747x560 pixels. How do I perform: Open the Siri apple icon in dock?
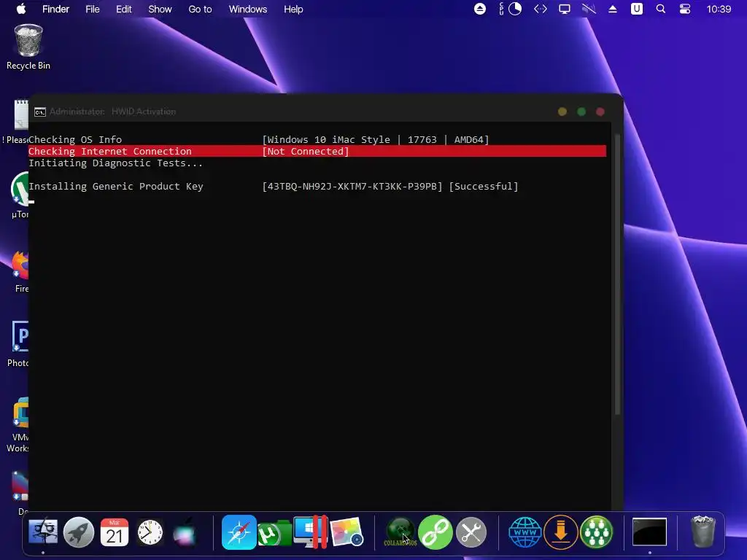pos(185,532)
